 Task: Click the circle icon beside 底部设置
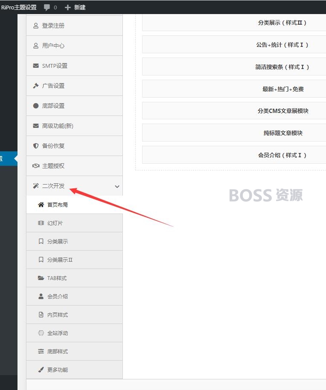click(x=36, y=106)
